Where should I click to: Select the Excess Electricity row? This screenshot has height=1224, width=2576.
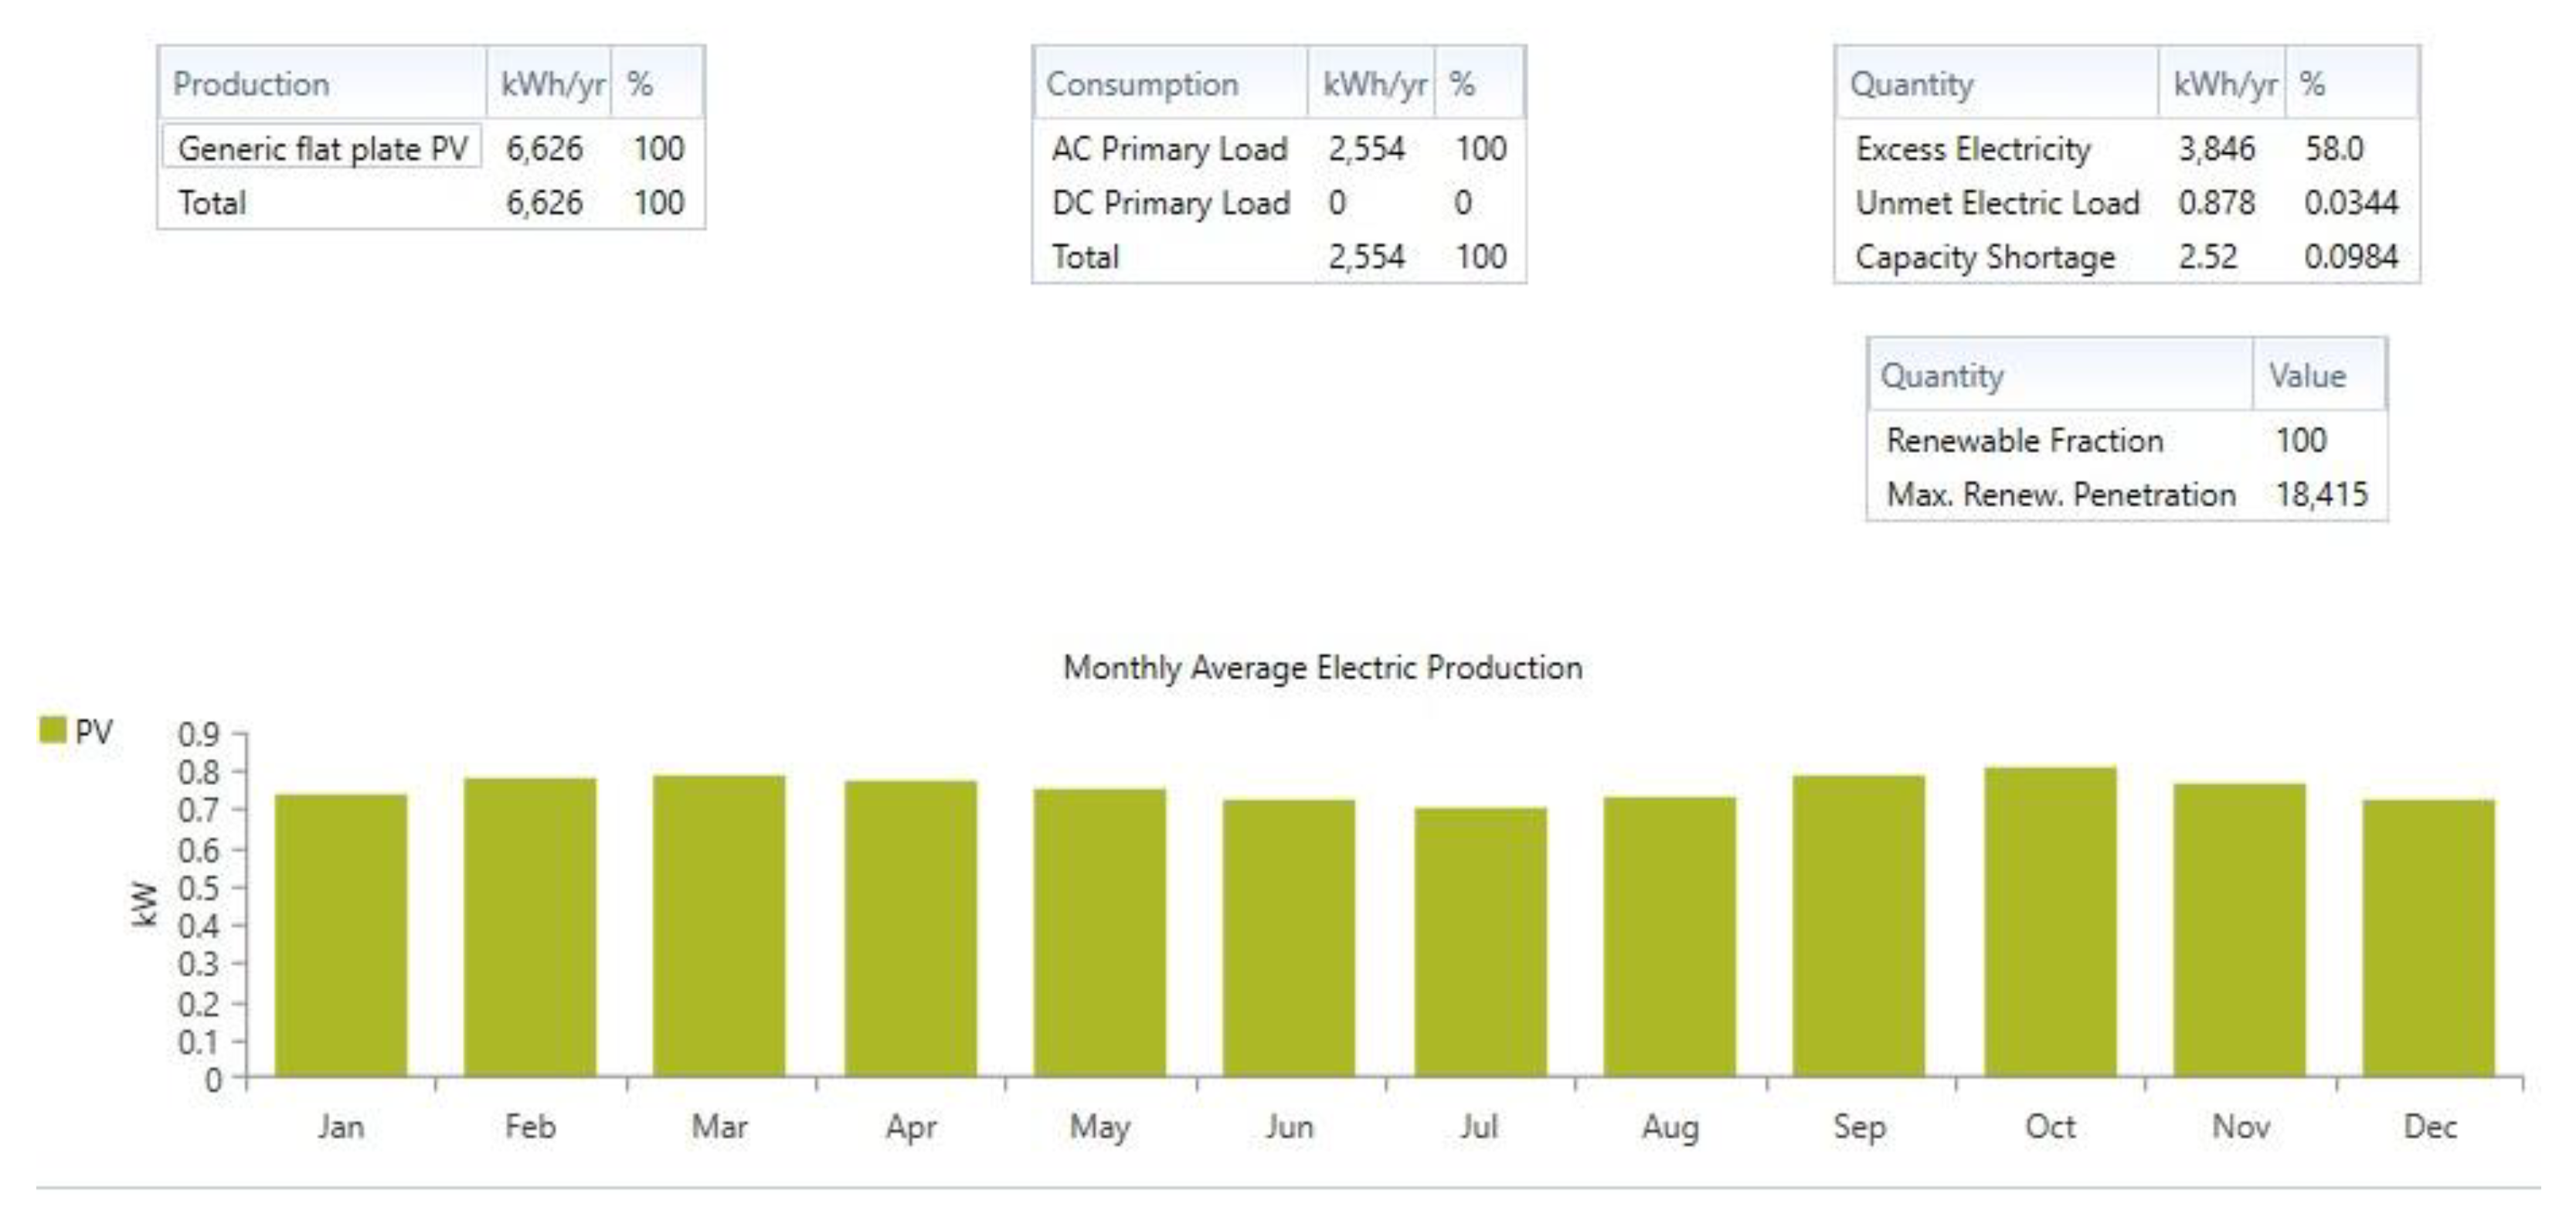click(1973, 148)
